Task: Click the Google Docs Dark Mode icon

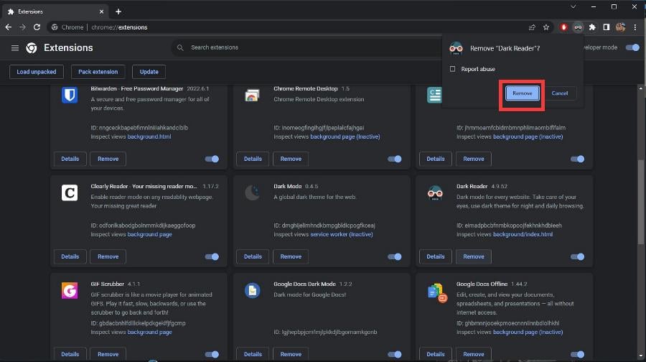Action: pyautogui.click(x=252, y=290)
